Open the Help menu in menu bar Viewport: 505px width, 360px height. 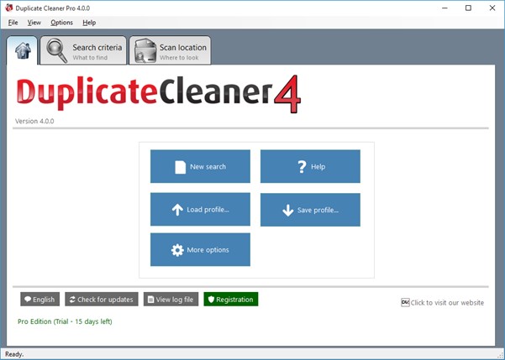(89, 23)
